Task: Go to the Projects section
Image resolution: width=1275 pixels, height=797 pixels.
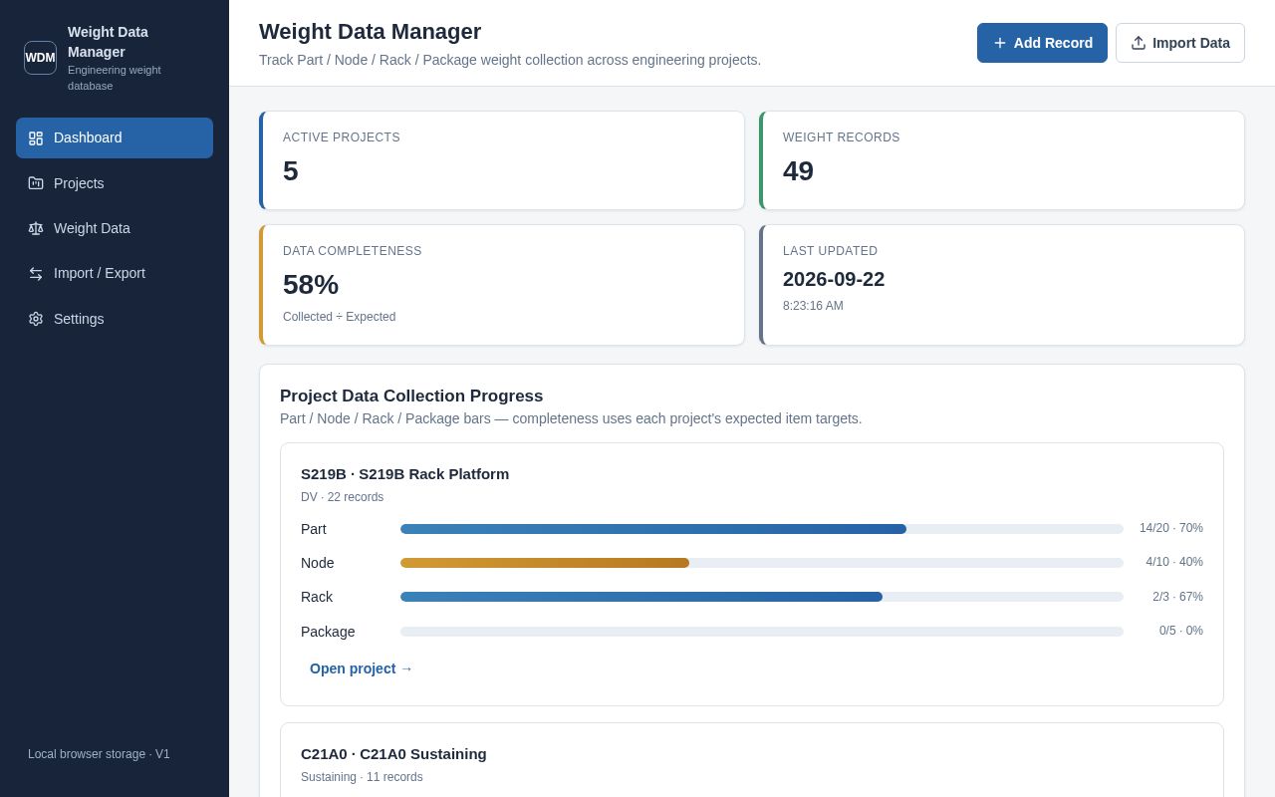Action: (115, 183)
